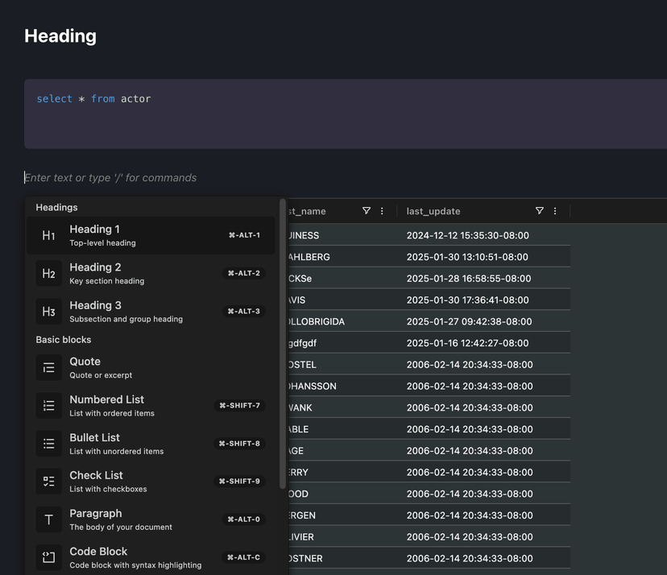Open filter for the last_update column
The image size is (667, 575).
(540, 211)
